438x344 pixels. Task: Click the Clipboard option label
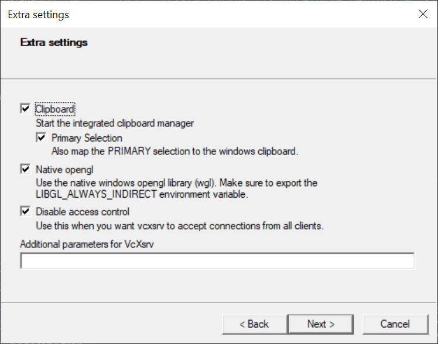click(x=55, y=109)
